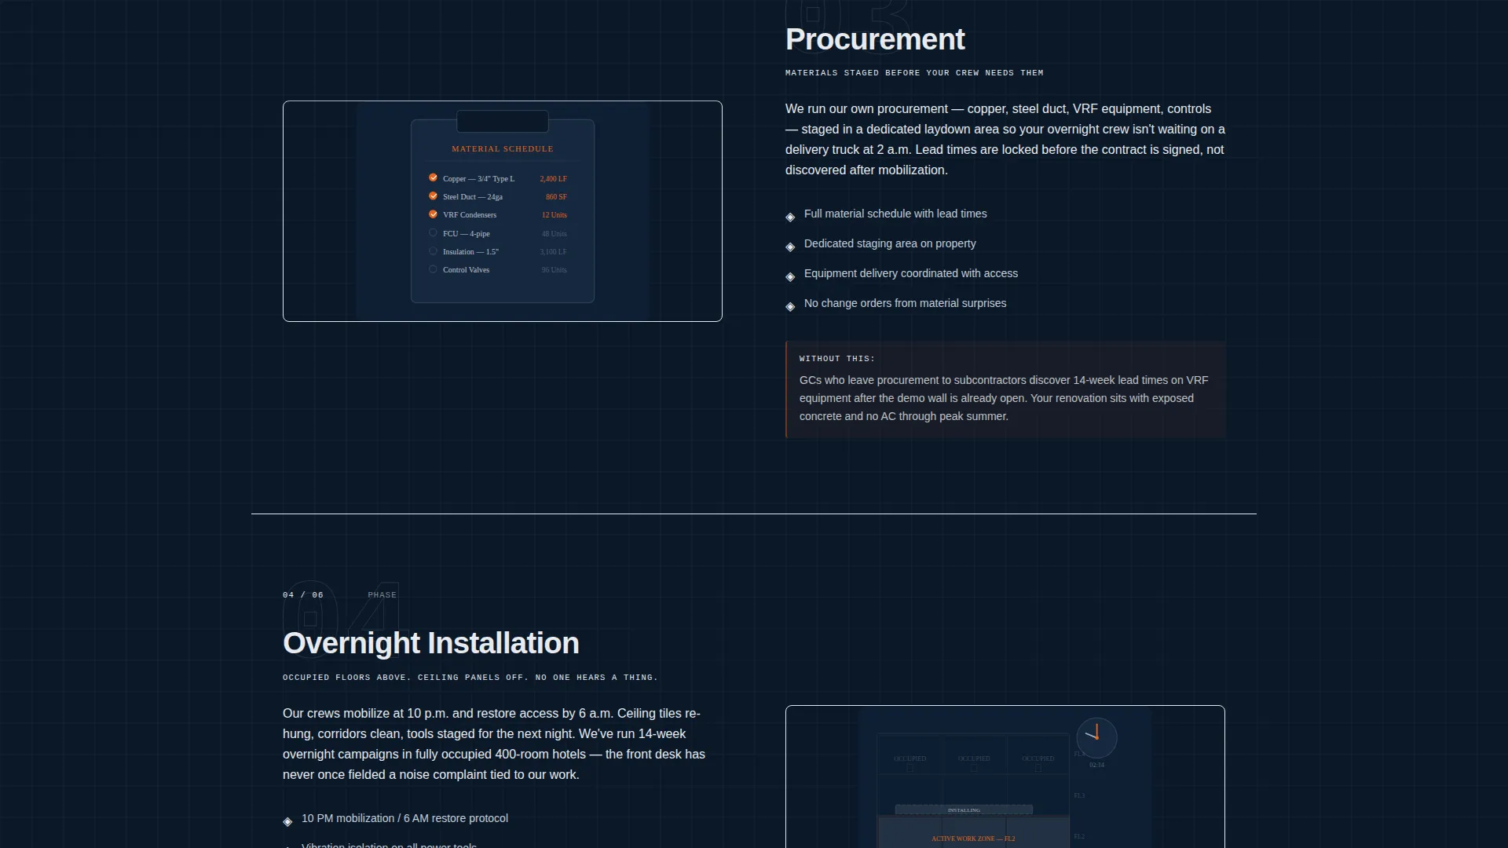Click the 3,100 LF quantity value
This screenshot has height=848, width=1508.
click(x=553, y=252)
